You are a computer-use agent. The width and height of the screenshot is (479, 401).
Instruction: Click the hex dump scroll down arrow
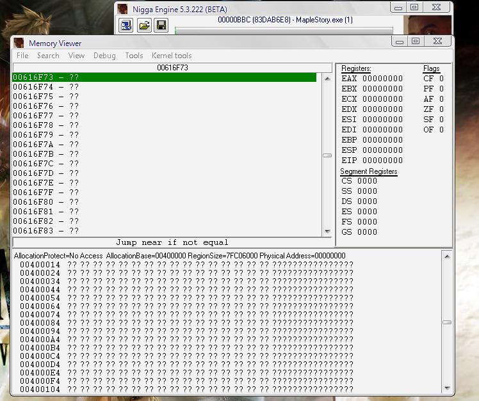coord(447,388)
